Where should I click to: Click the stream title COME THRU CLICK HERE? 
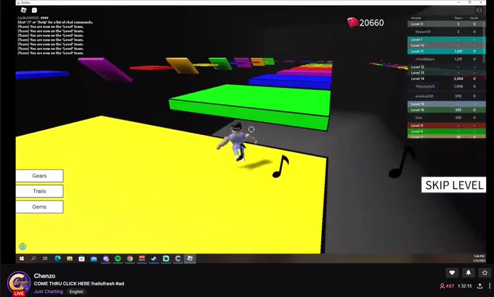point(79,284)
